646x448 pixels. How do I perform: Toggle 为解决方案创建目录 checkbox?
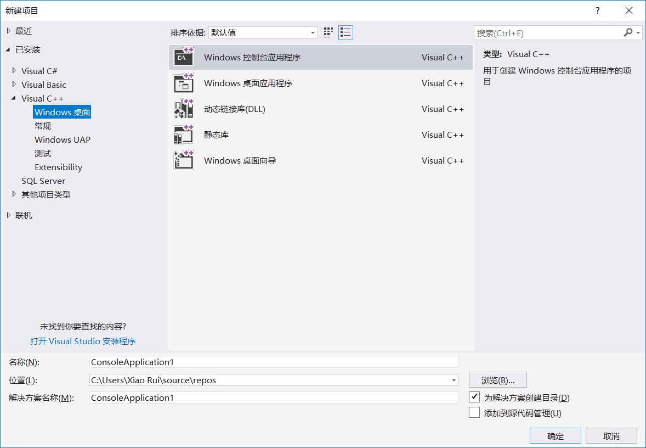[474, 397]
